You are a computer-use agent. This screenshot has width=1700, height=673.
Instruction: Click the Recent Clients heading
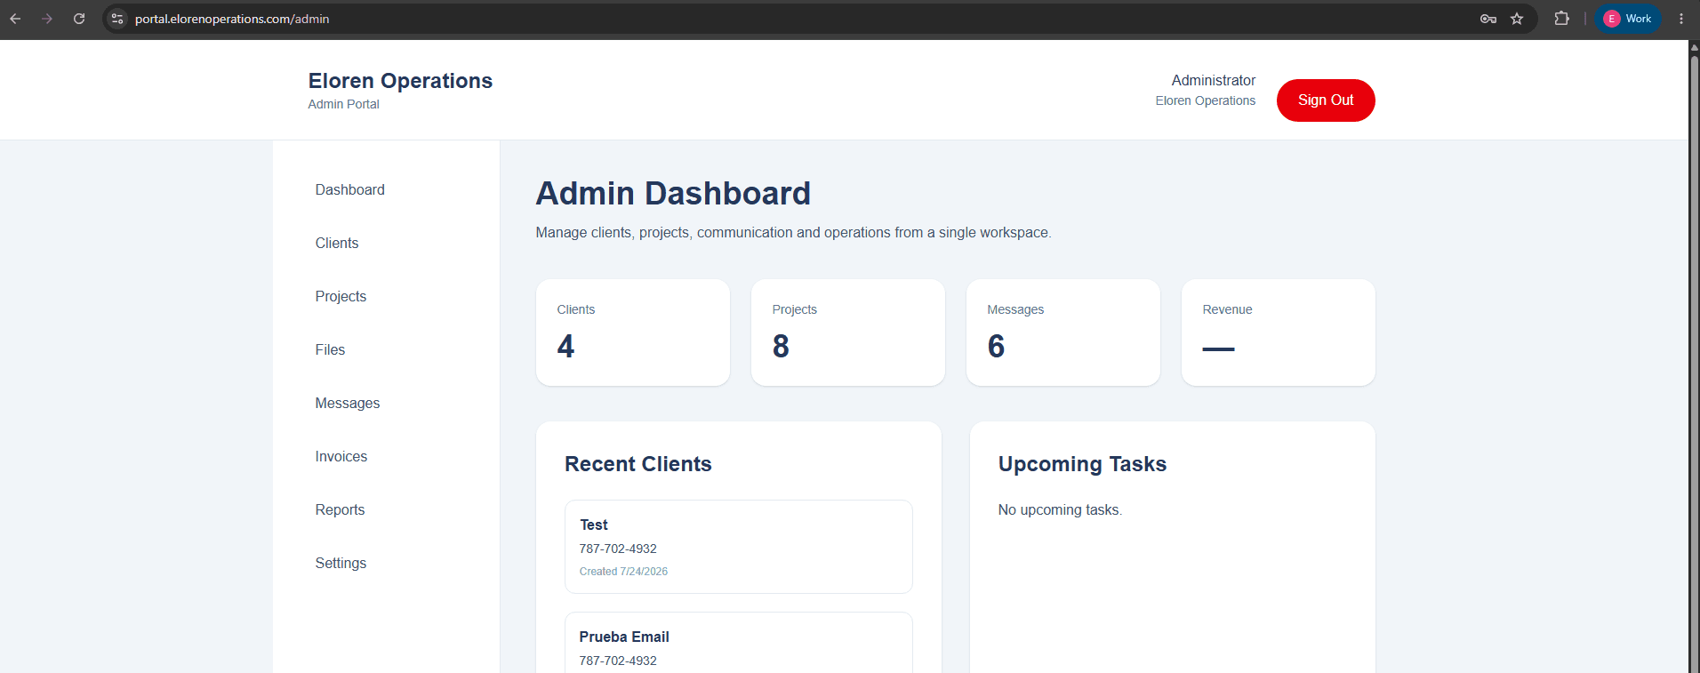click(x=638, y=464)
